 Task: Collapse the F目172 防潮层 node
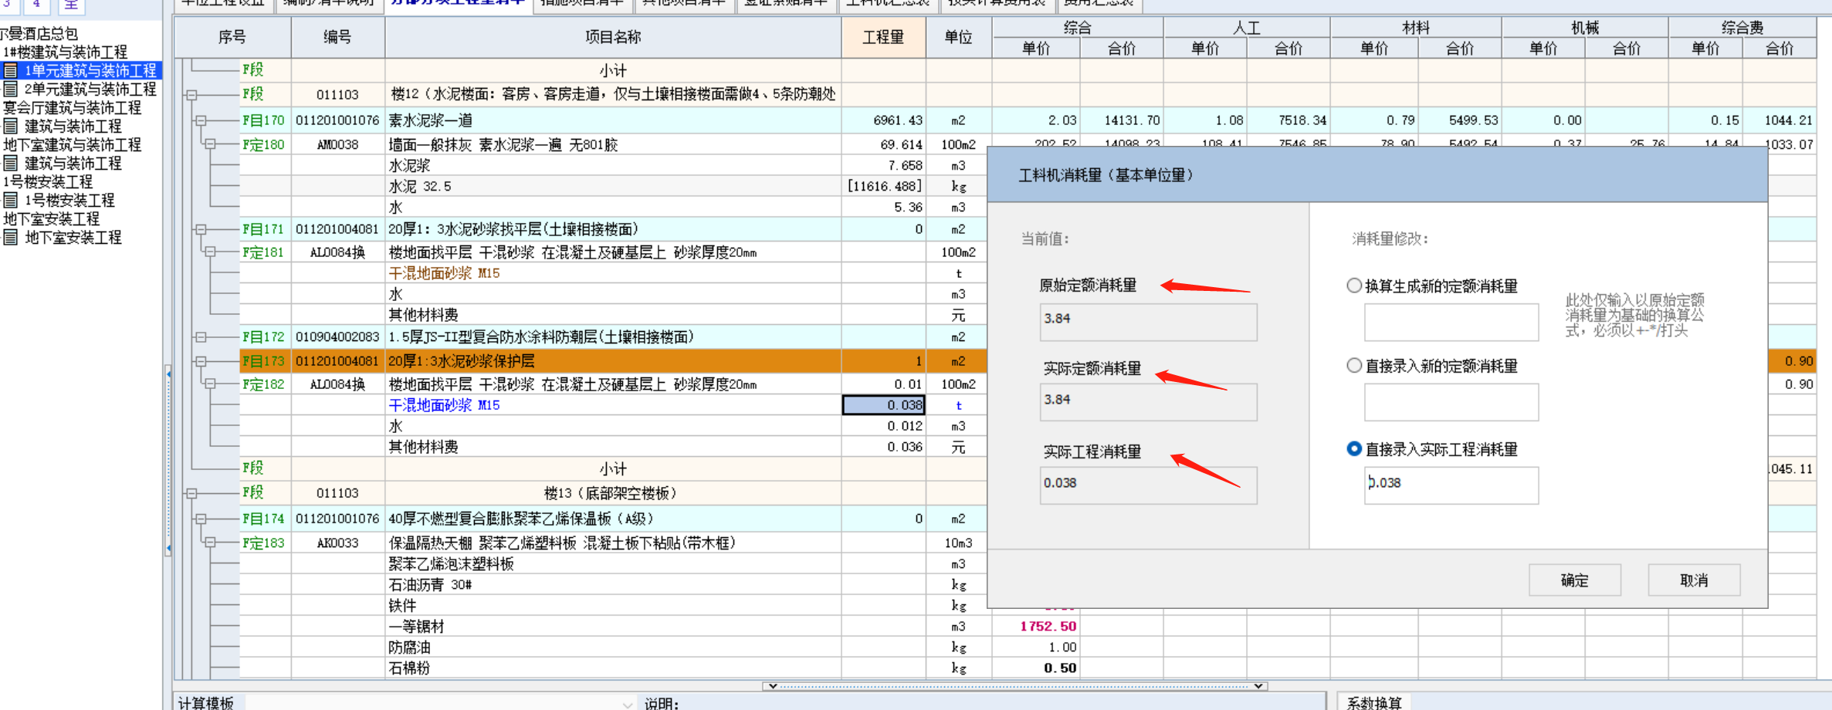[x=201, y=337]
